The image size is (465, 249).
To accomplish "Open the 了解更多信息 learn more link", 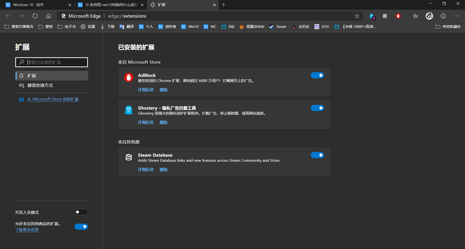I will pos(27,230).
